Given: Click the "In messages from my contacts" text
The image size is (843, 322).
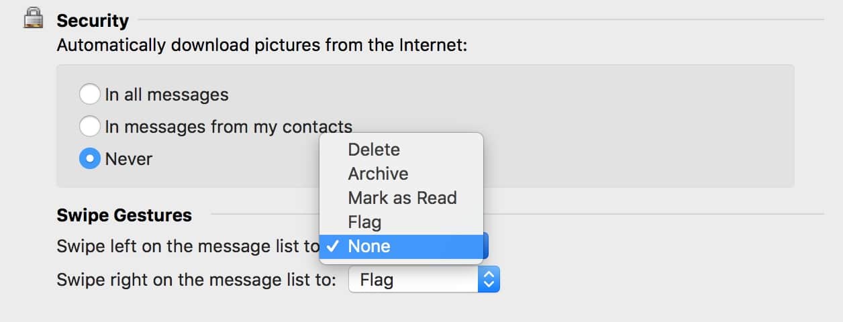Looking at the screenshot, I should point(228,126).
